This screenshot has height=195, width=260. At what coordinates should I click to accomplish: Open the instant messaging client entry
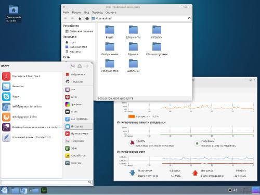coord(31,127)
